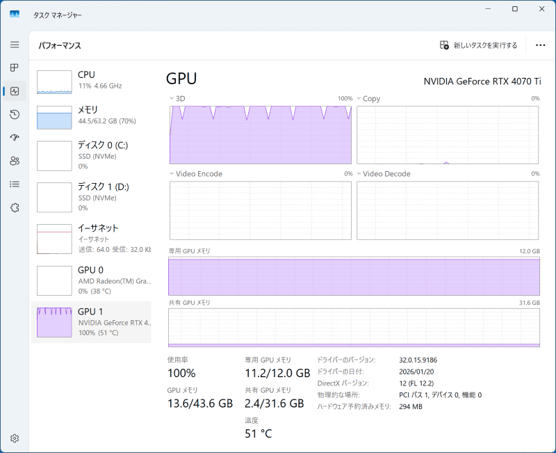556x453 pixels.
Task: Click the 専用 GPU メモリ usage graph
Action: click(x=354, y=276)
